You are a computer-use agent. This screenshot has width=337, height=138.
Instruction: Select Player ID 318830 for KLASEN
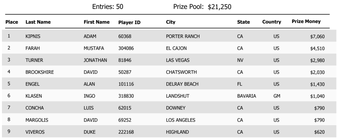[126, 96]
